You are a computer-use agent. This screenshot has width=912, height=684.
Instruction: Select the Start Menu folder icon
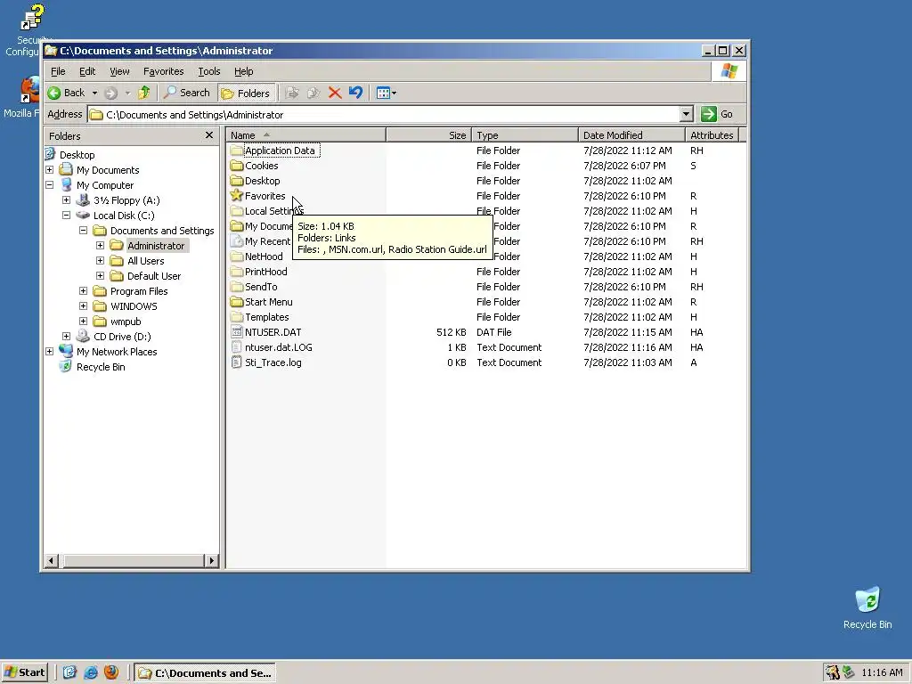pos(236,301)
